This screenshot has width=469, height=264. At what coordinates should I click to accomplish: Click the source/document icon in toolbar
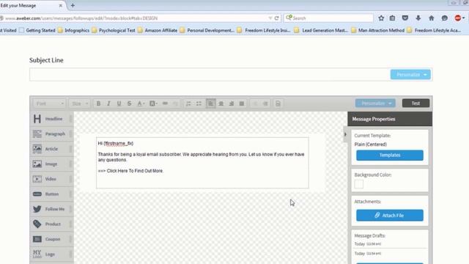coord(278,103)
